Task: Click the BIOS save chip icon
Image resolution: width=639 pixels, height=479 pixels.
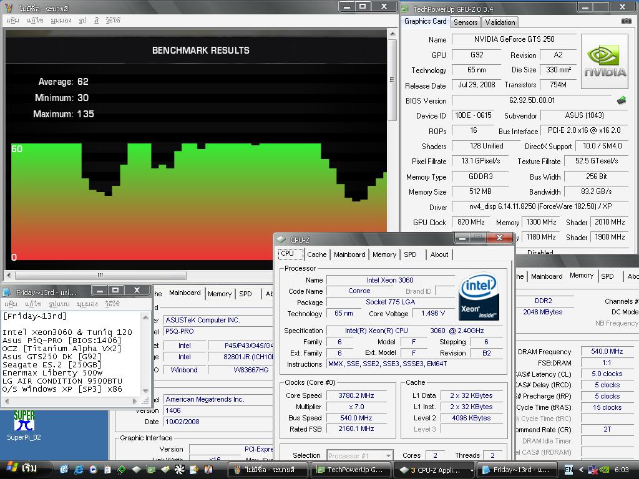Action: (x=622, y=100)
